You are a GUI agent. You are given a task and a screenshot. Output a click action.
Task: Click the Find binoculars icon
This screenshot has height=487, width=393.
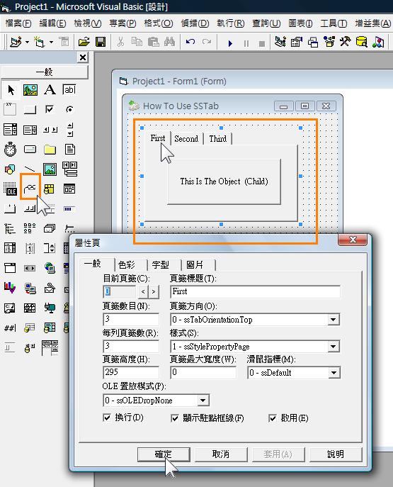point(169,42)
